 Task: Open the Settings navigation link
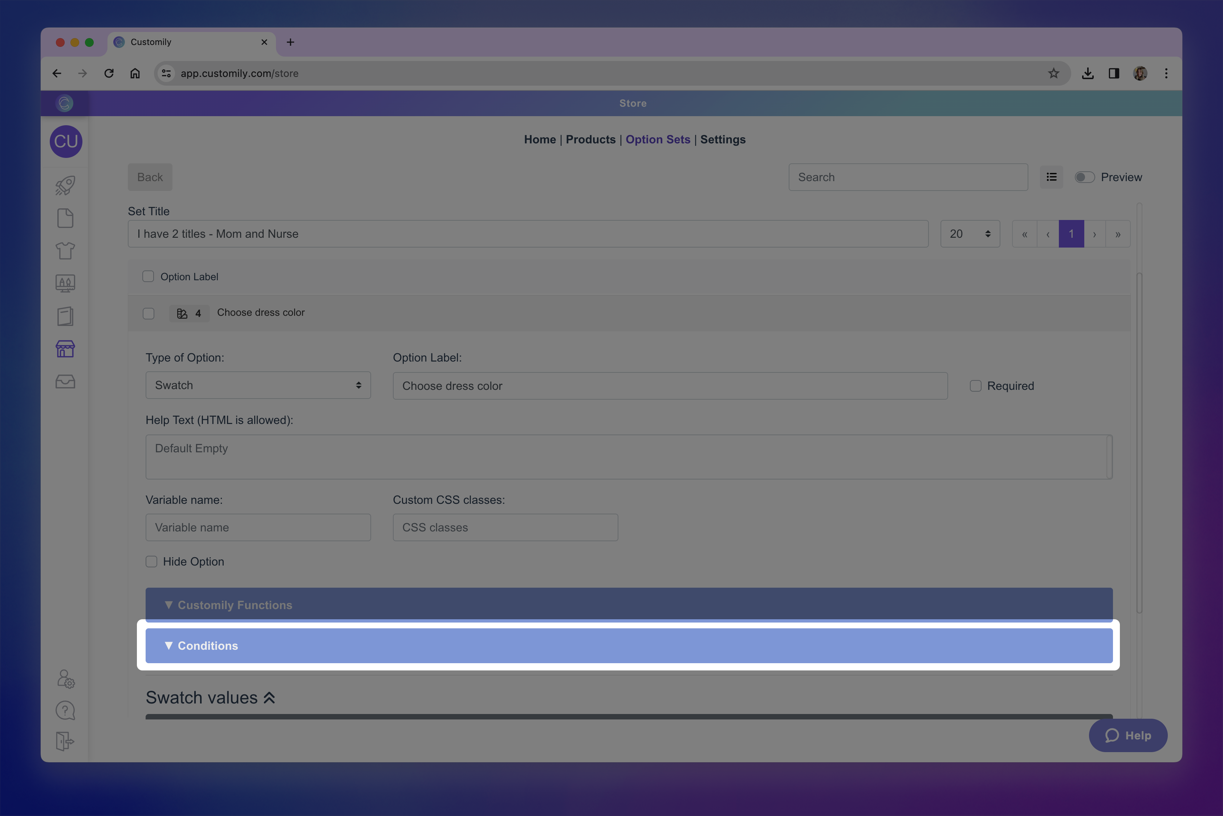pyautogui.click(x=722, y=139)
